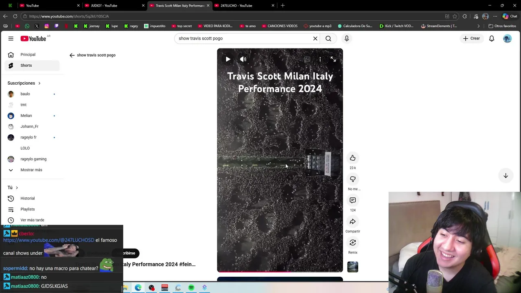Viewport: 521px width, 293px height.
Task: Open the browser three-dot settings menu
Action: (495, 16)
